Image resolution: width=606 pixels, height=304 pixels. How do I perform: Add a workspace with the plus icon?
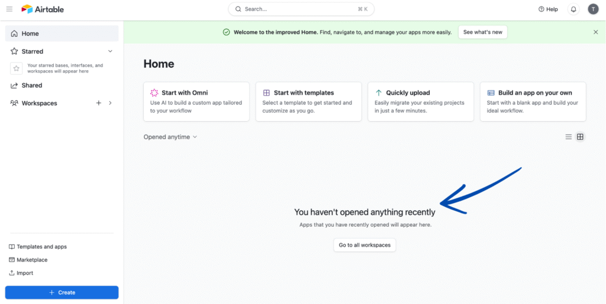pos(99,103)
